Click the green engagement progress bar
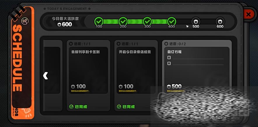Image resolution: width=258 pixels, height=127 pixels. [135, 21]
